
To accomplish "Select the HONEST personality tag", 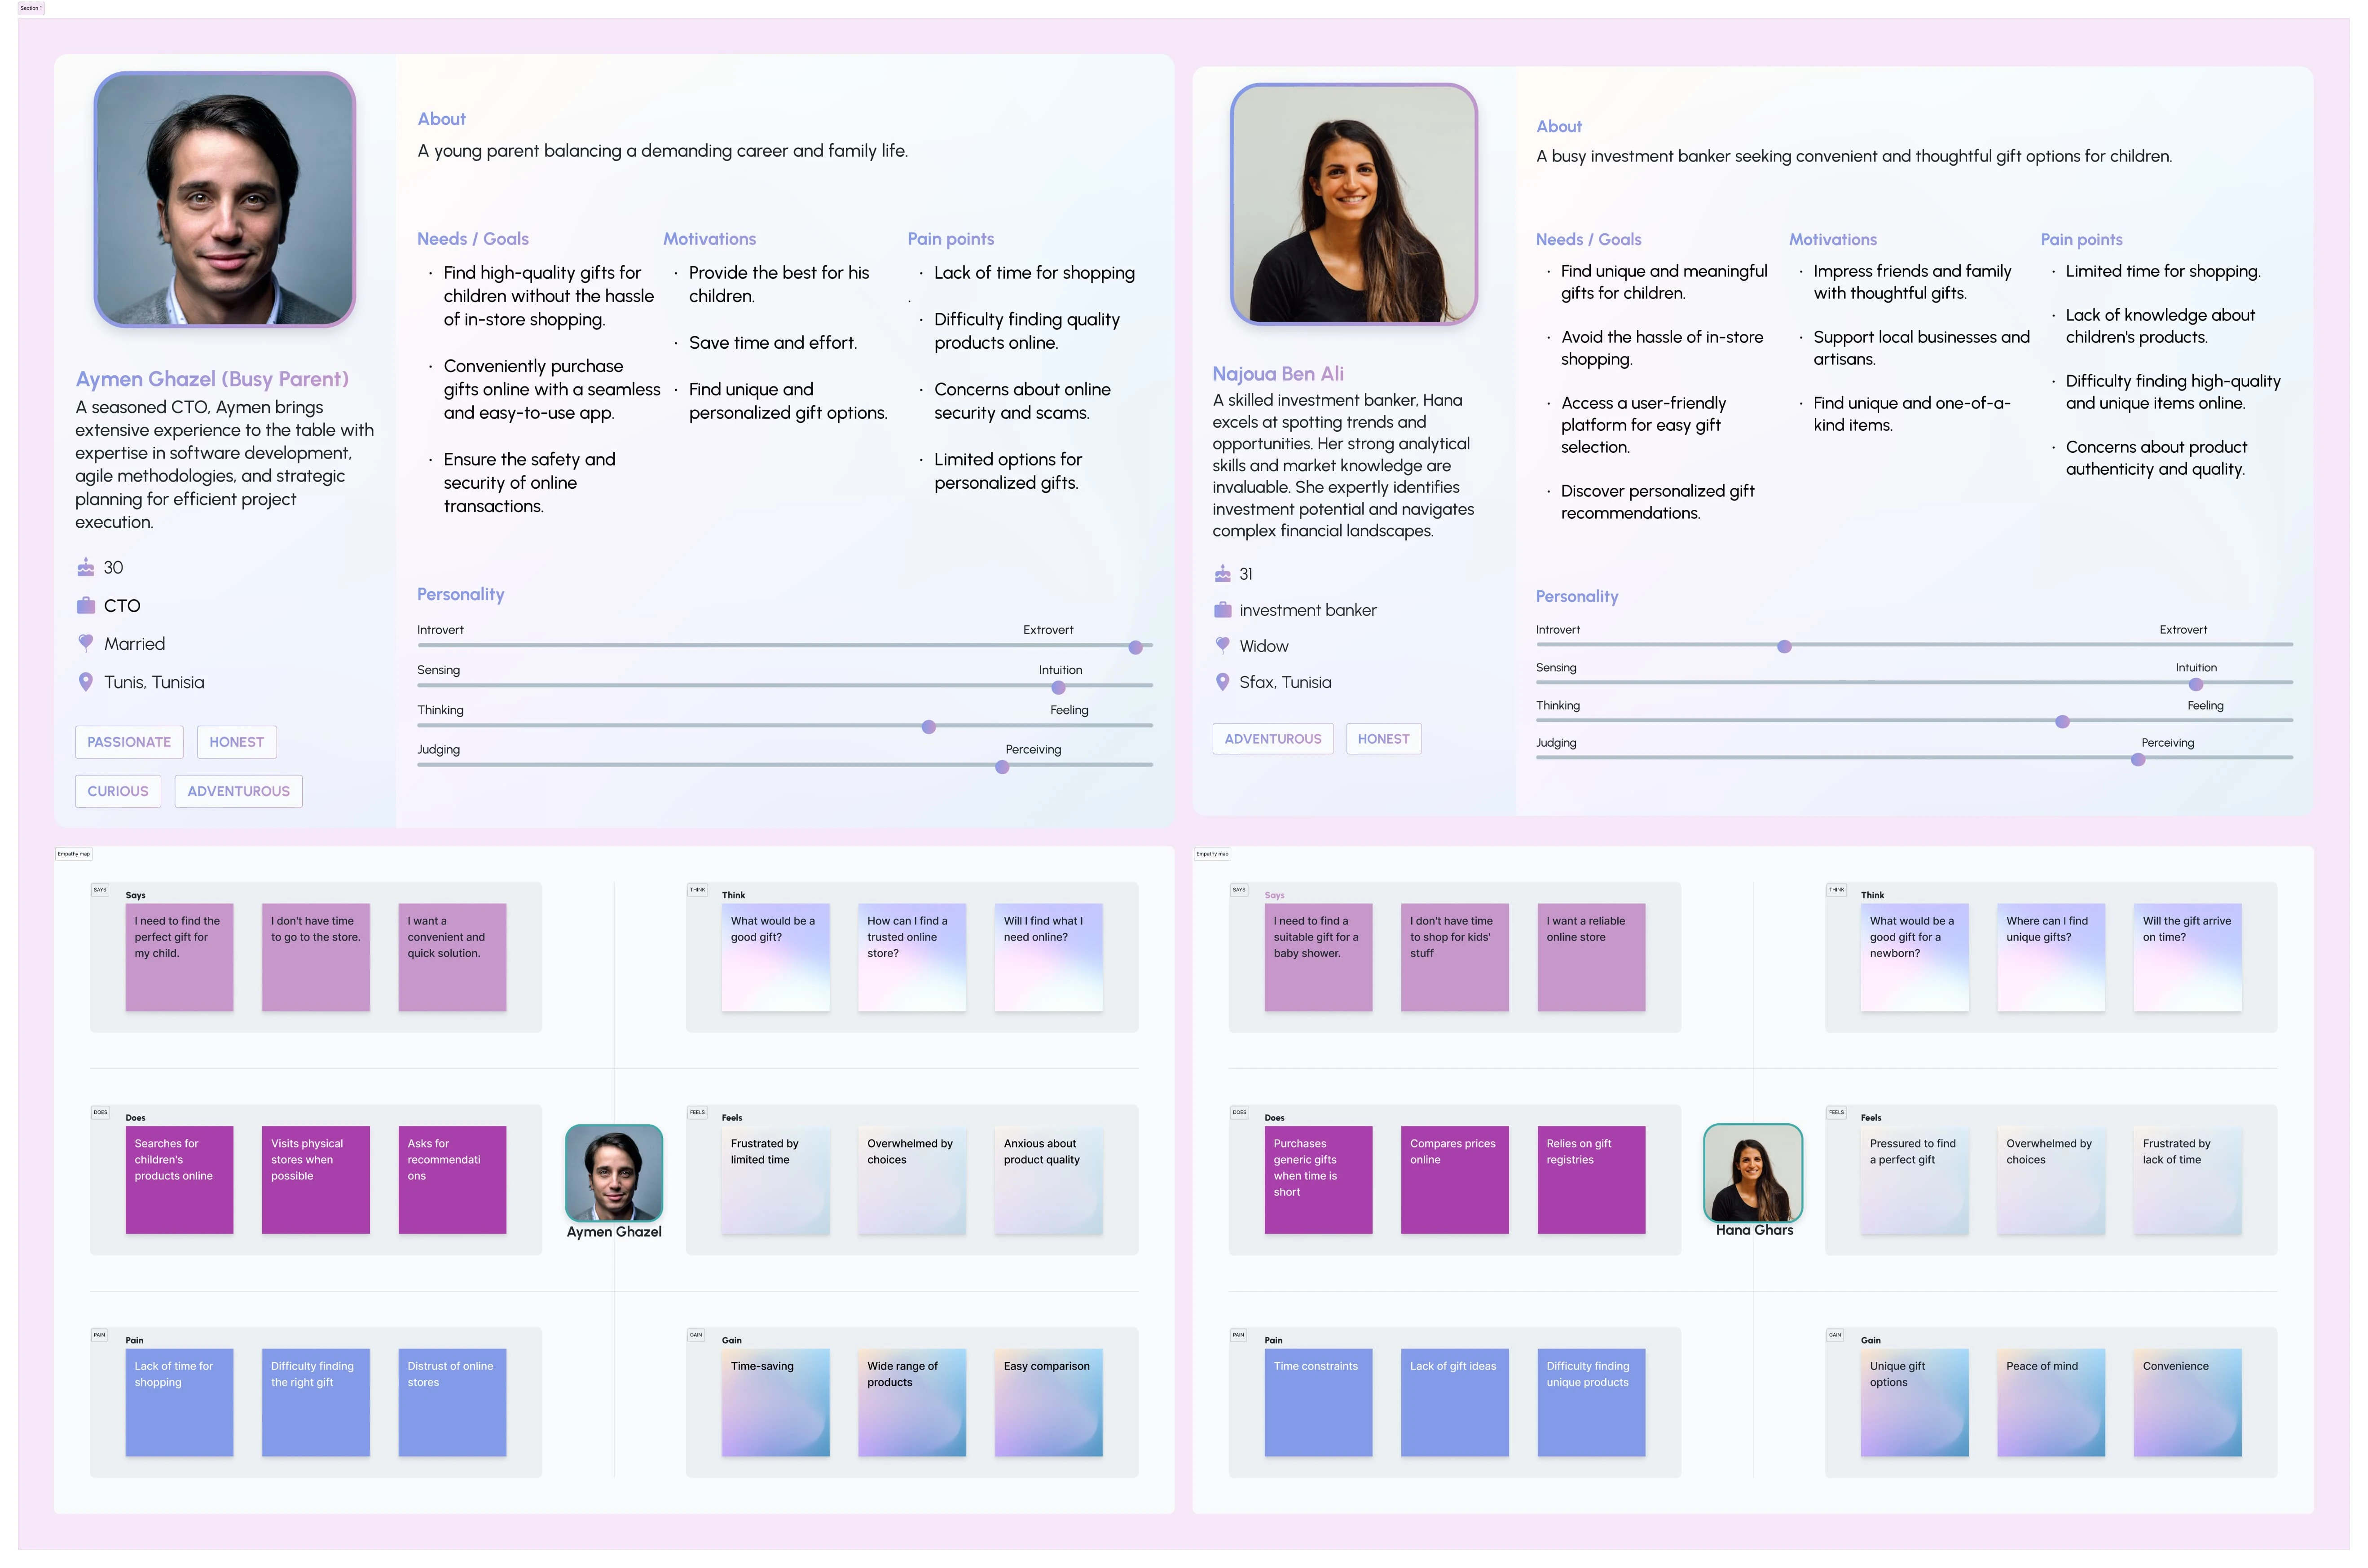I will point(238,740).
